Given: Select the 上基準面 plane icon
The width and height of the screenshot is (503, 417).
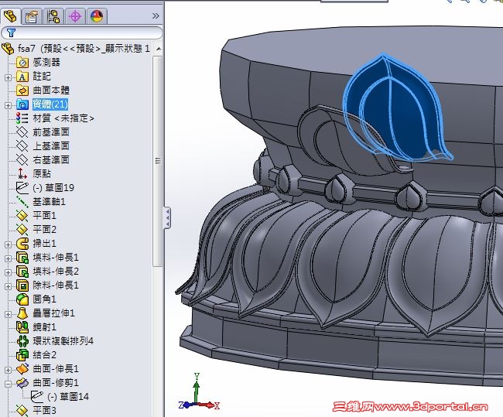Looking at the screenshot, I should (x=22, y=146).
